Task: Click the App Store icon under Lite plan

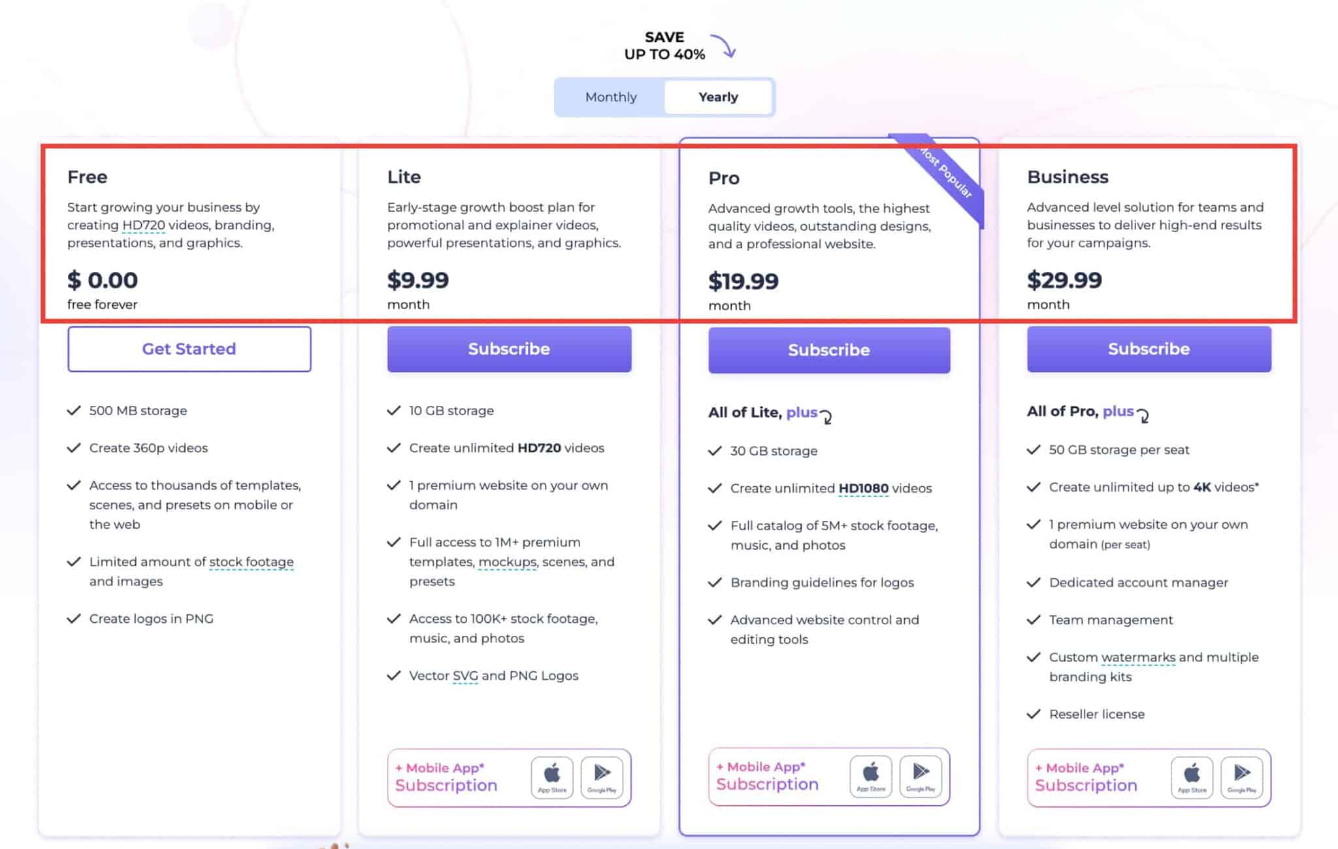Action: pos(552,777)
